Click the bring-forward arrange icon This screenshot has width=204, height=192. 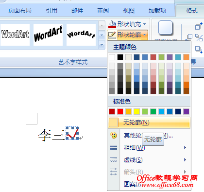(x=199, y=26)
